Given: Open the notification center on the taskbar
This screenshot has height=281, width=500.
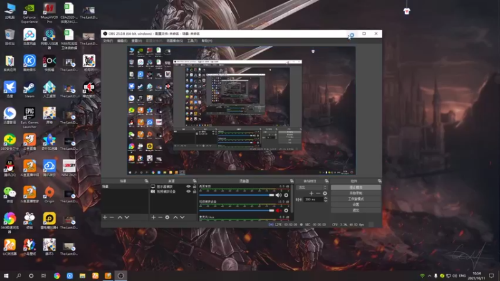Looking at the screenshot, I should point(491,275).
